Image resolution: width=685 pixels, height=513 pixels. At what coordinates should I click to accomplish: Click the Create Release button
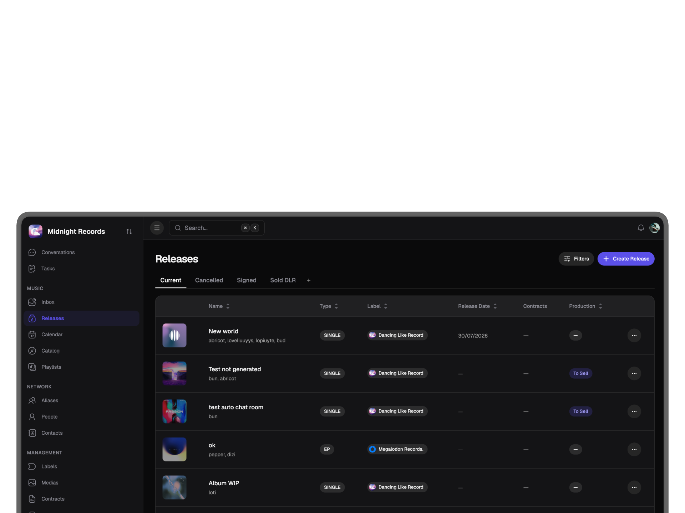[626, 259]
